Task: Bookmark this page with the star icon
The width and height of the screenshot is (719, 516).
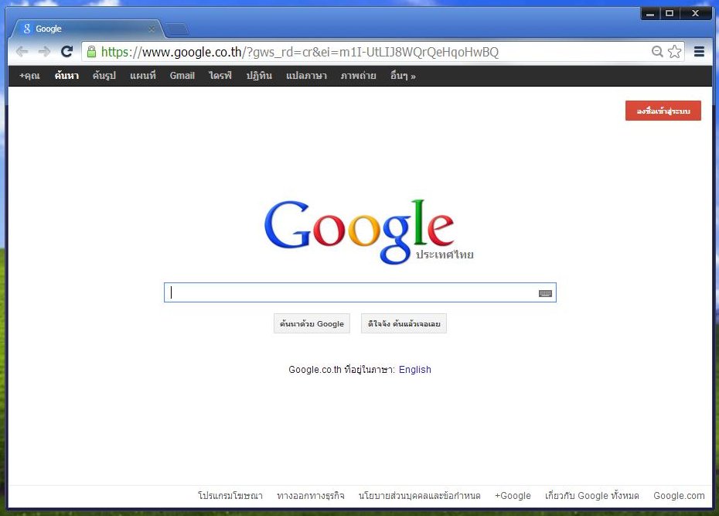Action: [674, 52]
